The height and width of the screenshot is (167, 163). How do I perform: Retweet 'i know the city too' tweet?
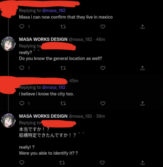click(x=63, y=103)
